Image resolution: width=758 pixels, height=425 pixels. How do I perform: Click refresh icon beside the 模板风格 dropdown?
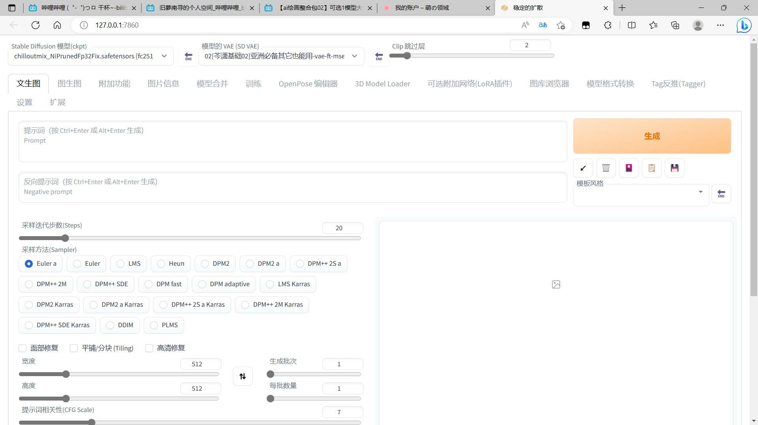tap(721, 194)
